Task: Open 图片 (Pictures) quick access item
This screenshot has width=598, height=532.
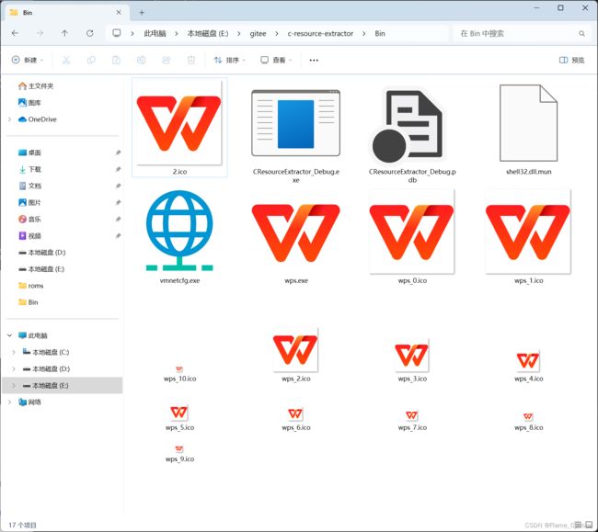Action: click(x=29, y=202)
